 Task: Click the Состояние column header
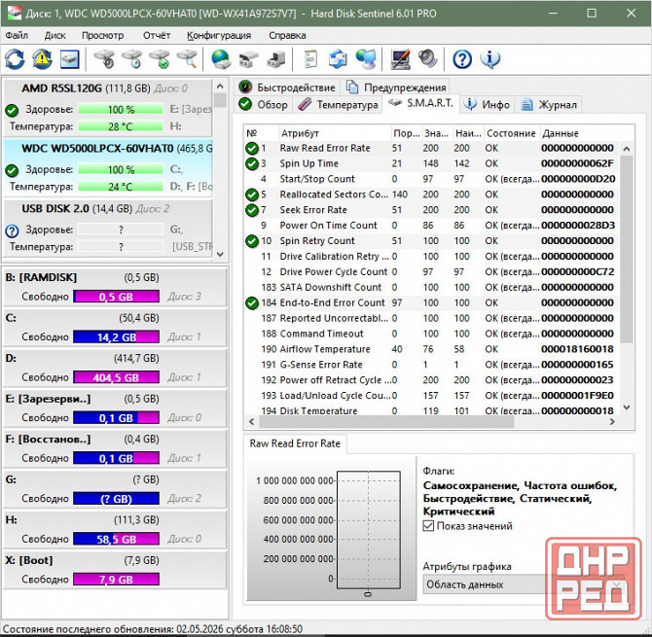tap(512, 133)
